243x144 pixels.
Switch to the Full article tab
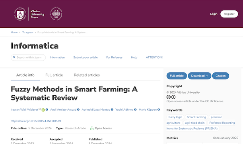pos(54,75)
